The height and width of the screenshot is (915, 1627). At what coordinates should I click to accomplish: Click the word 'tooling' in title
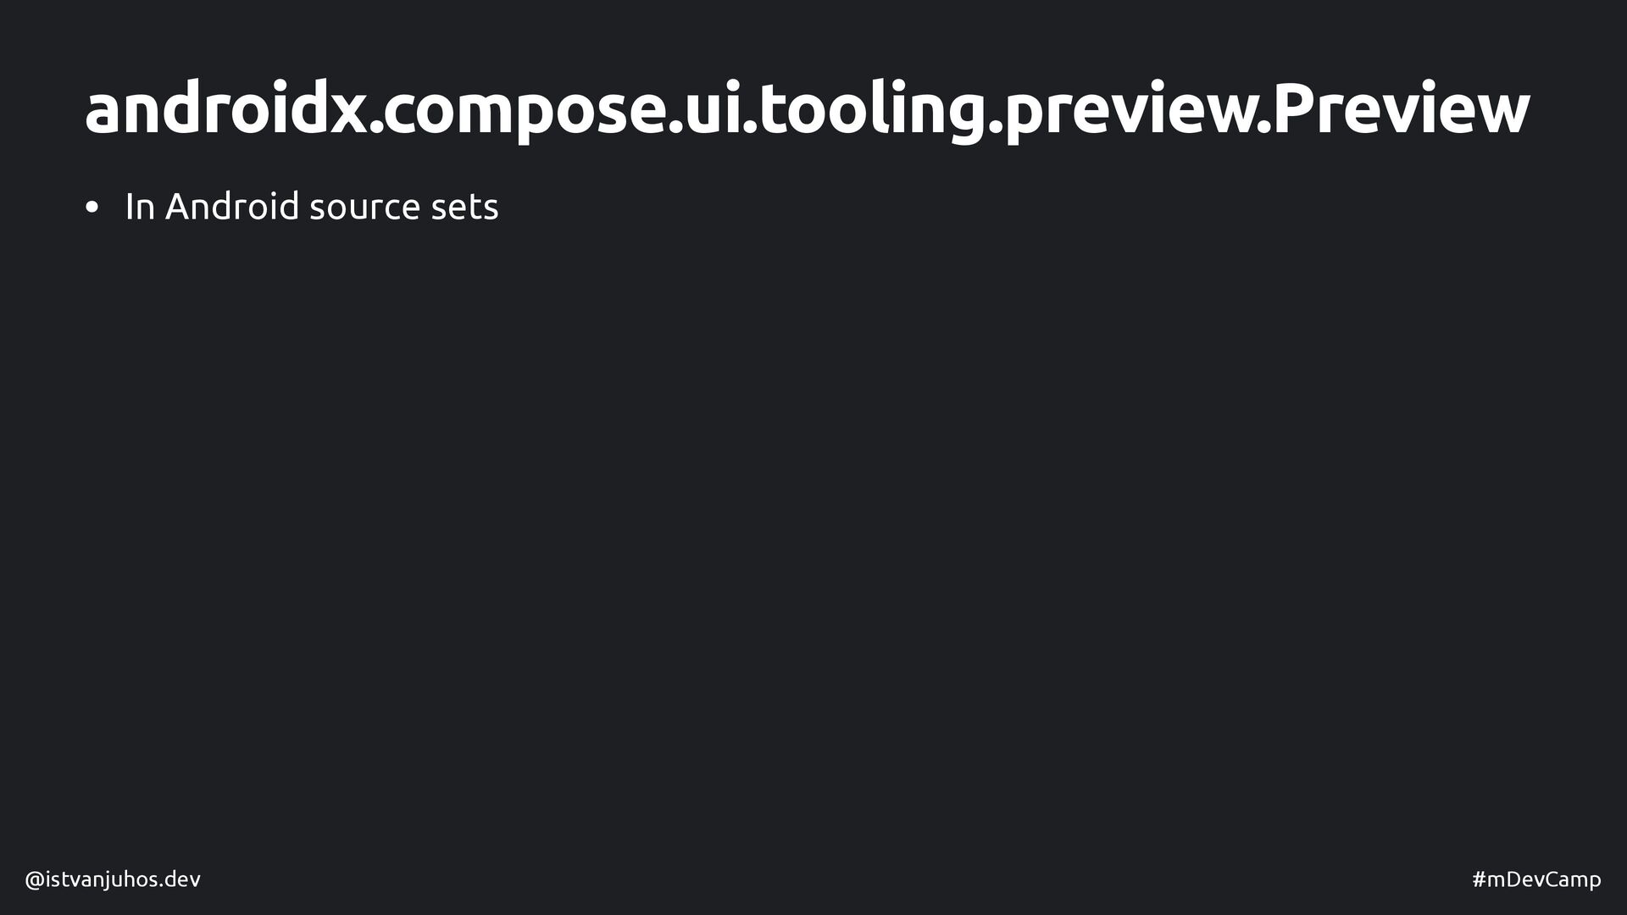pyautogui.click(x=871, y=110)
